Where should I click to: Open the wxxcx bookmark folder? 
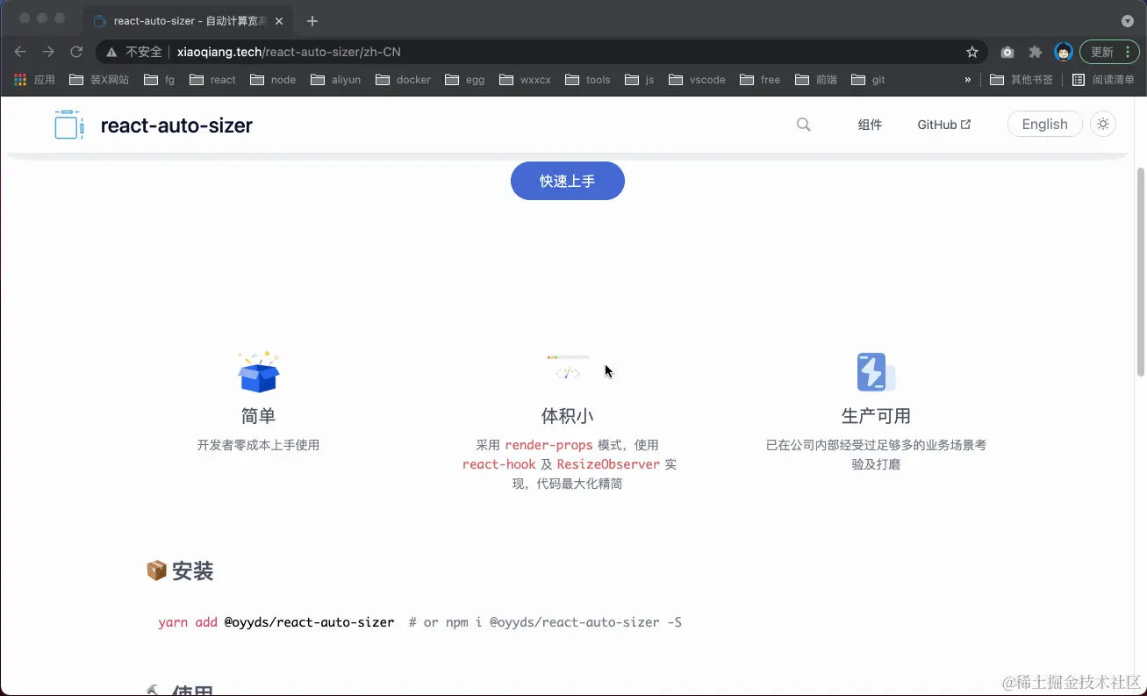tap(525, 79)
